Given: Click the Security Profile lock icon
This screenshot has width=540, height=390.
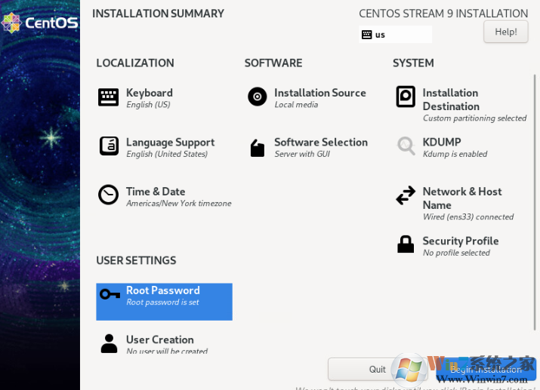Looking at the screenshot, I should (x=406, y=244).
